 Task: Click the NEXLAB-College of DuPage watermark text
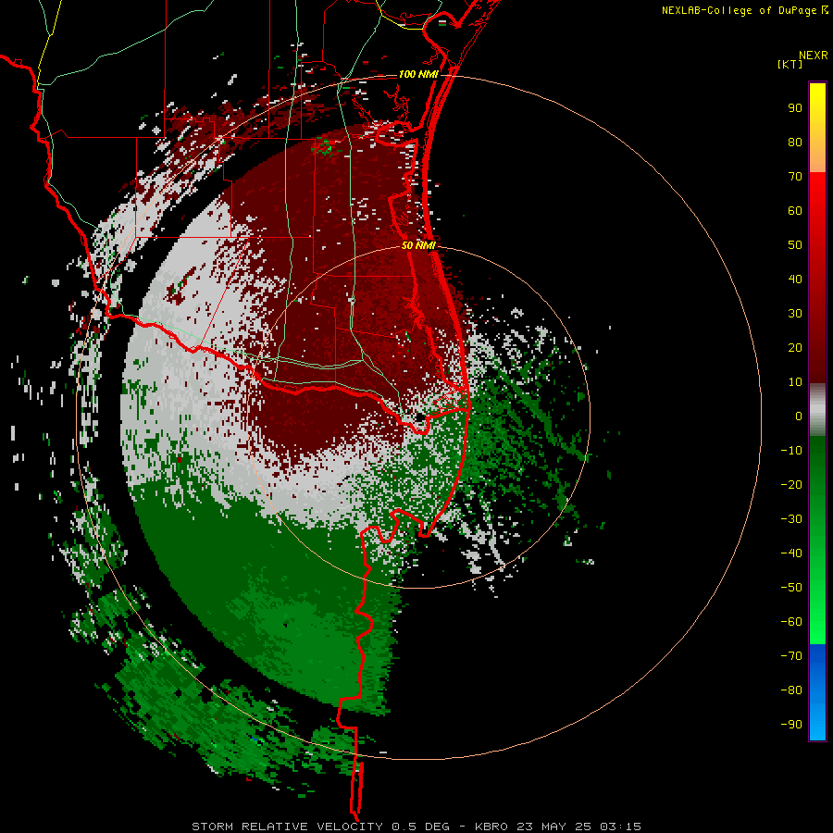[744, 10]
